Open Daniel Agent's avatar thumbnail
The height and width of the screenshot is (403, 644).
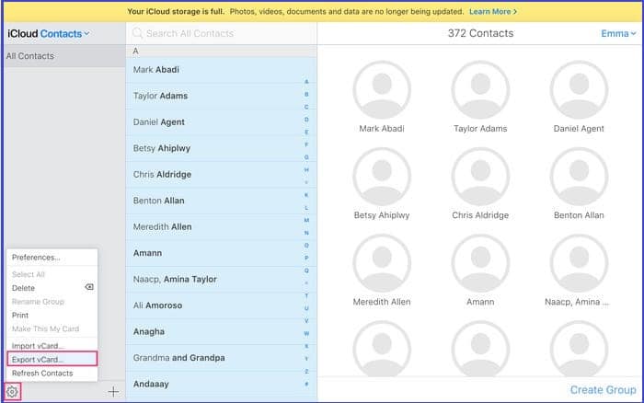point(579,89)
